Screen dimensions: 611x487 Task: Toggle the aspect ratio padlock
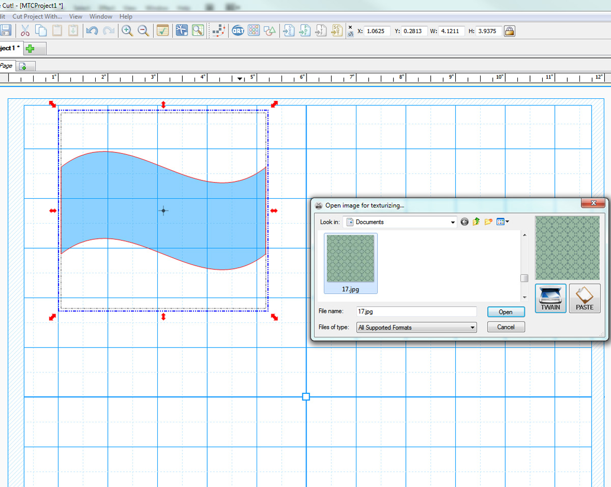[509, 31]
